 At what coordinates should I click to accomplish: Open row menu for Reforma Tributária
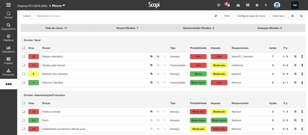295,82
